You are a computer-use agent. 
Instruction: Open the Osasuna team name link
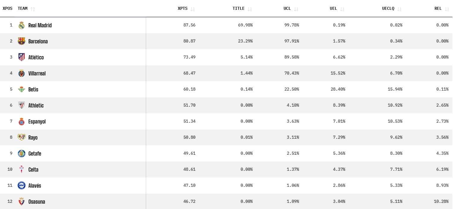(x=37, y=202)
